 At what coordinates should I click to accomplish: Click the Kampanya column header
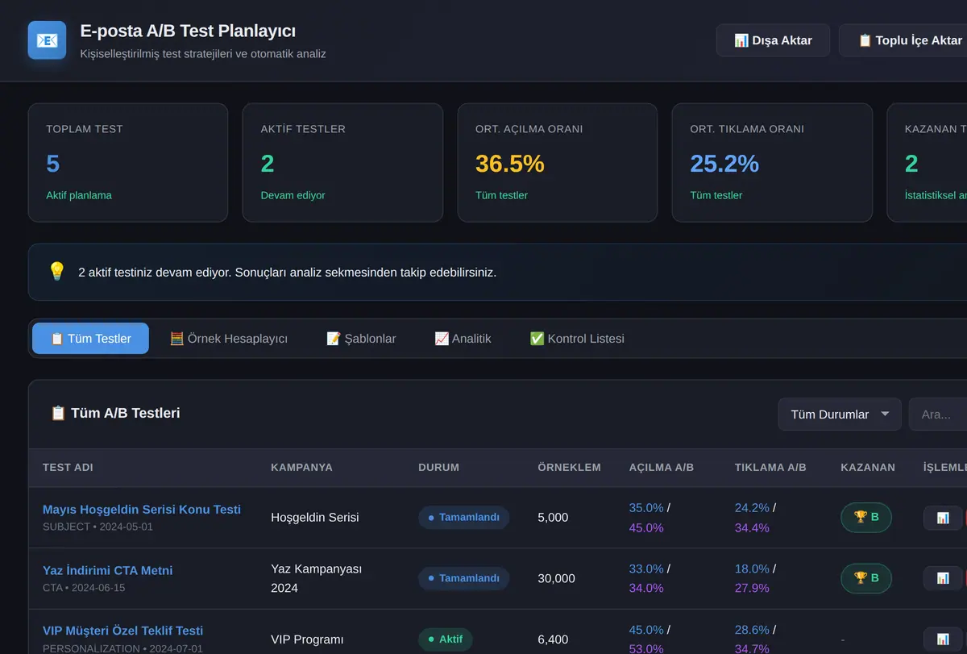301,468
